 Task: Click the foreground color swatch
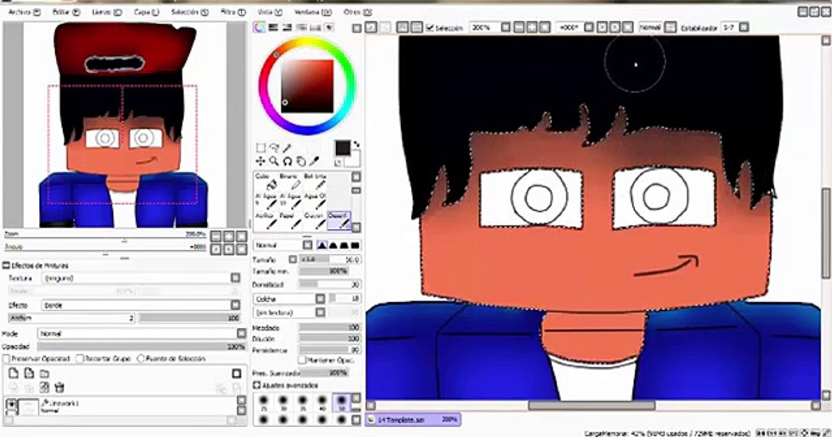point(343,147)
